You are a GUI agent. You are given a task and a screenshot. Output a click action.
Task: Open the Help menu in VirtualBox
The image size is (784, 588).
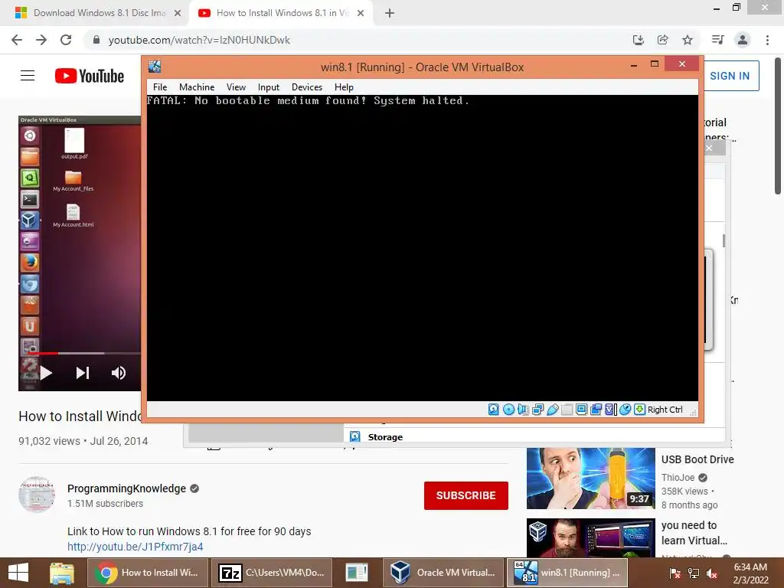344,87
